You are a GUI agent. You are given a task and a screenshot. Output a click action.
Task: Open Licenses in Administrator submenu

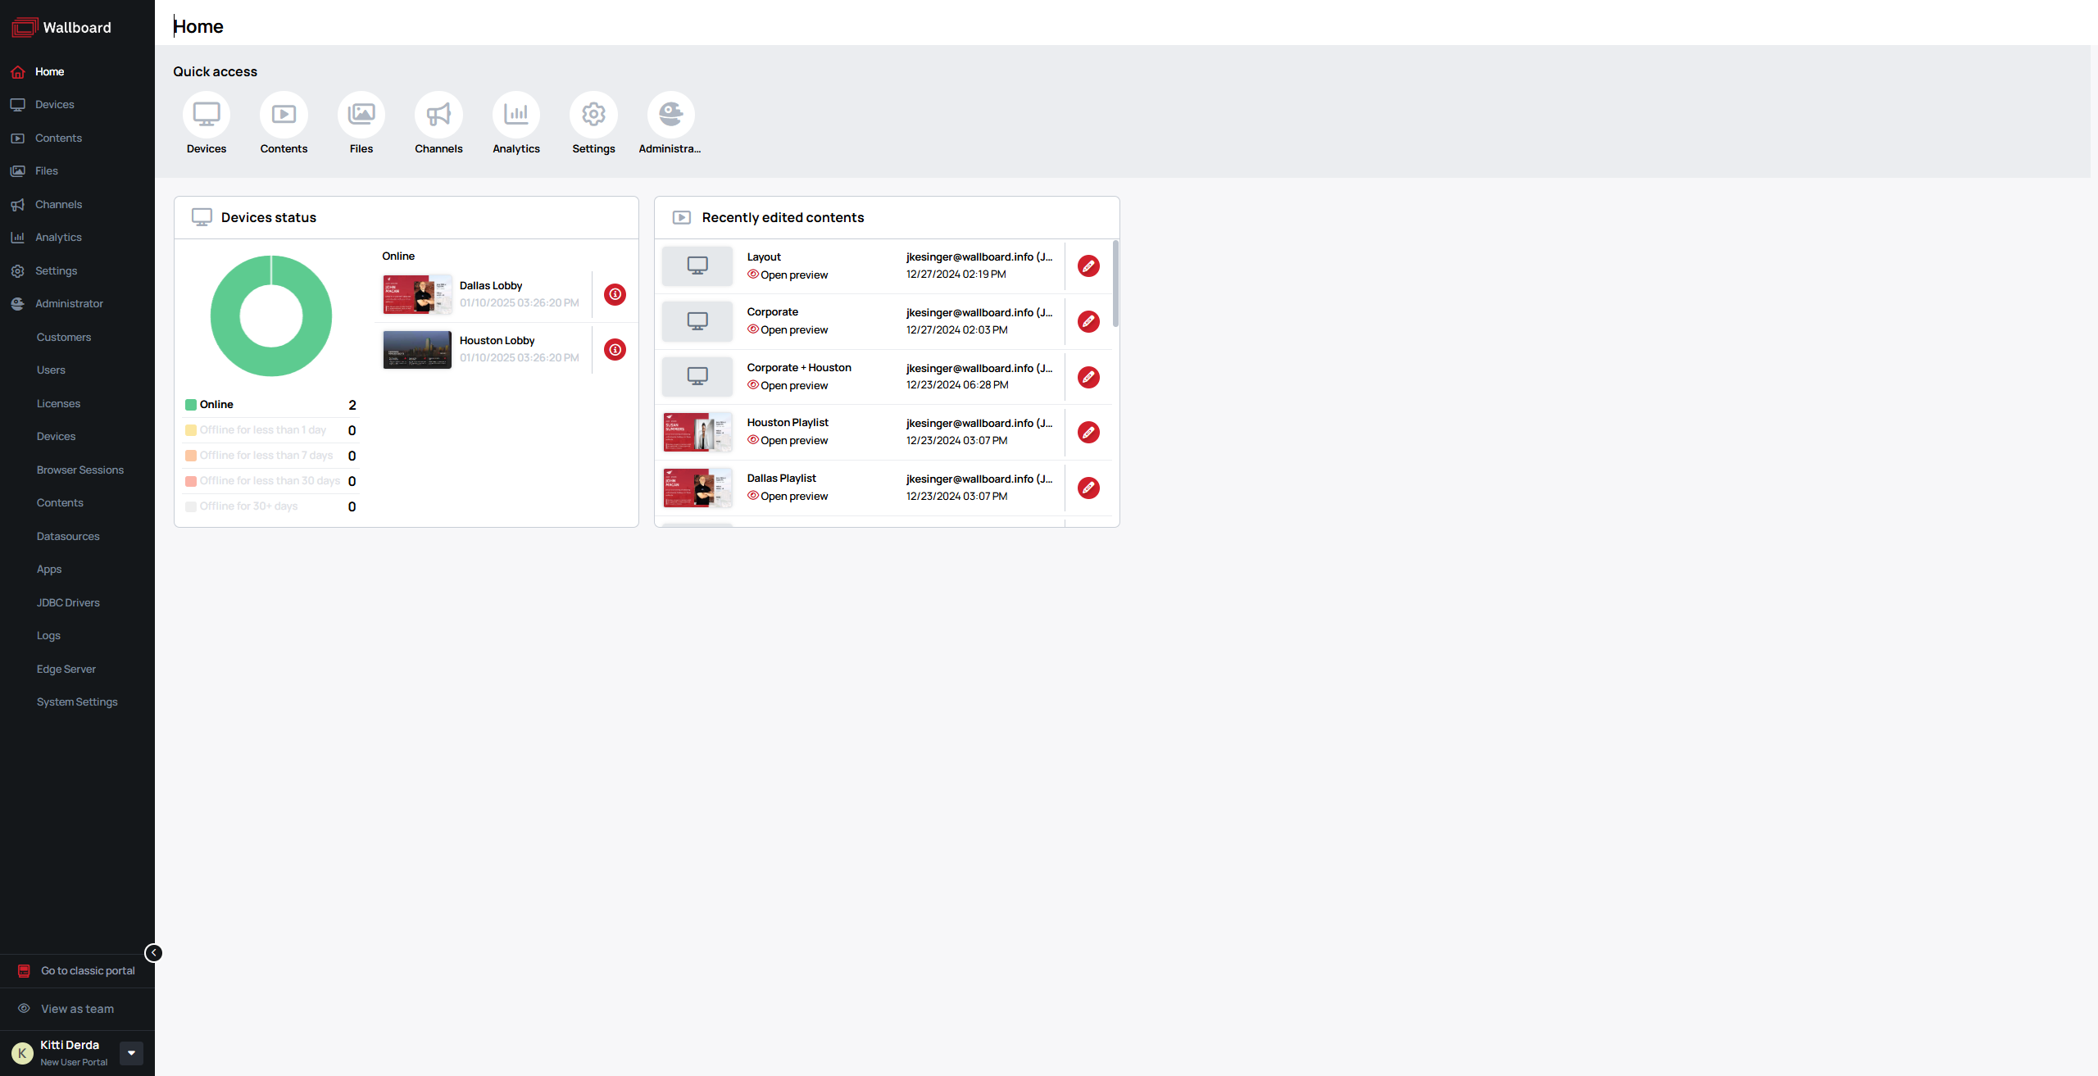(x=58, y=404)
